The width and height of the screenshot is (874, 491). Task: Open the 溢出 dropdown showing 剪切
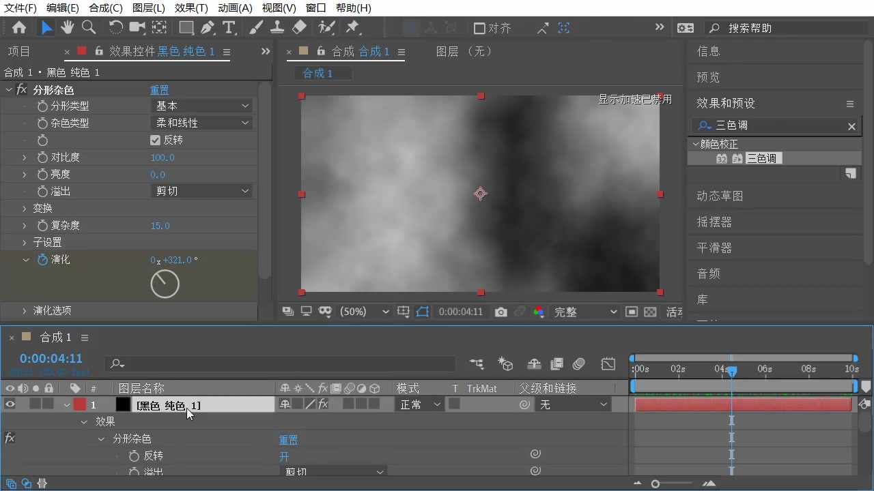[201, 192]
